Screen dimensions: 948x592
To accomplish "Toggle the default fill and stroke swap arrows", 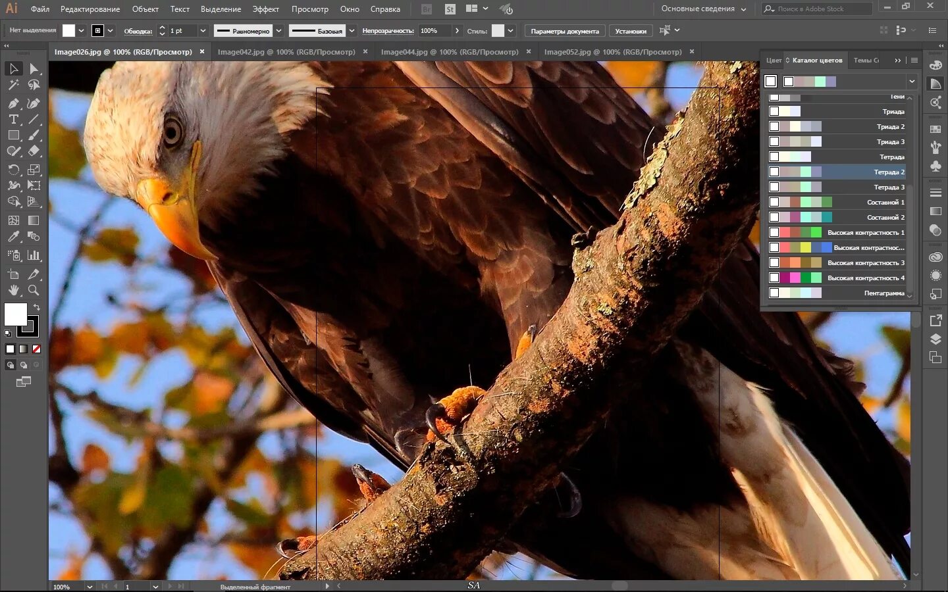I will [x=37, y=307].
